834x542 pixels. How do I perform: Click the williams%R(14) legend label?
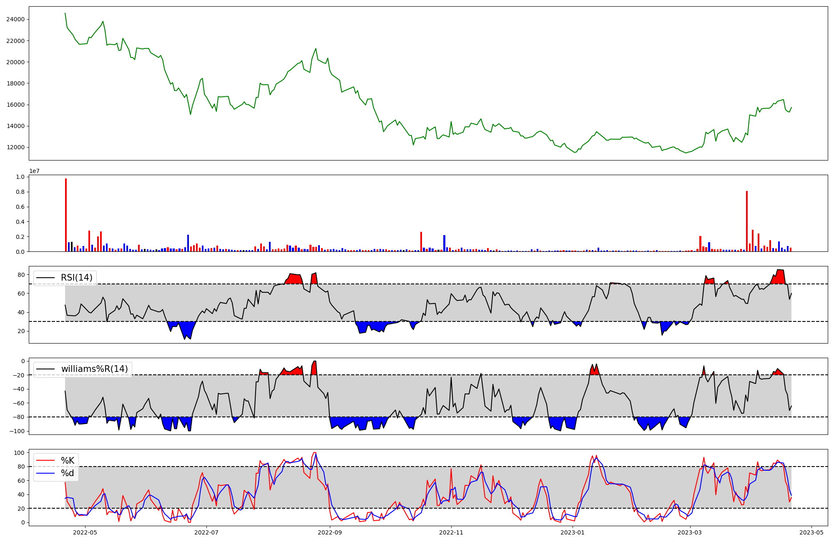[94, 369]
